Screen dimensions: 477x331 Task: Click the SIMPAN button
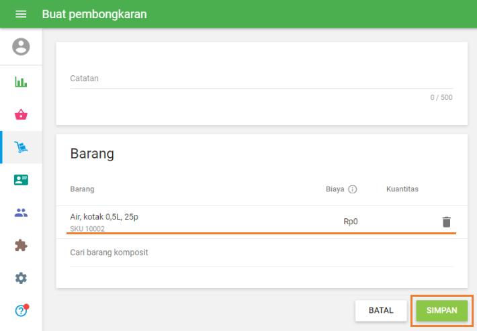pos(441,310)
